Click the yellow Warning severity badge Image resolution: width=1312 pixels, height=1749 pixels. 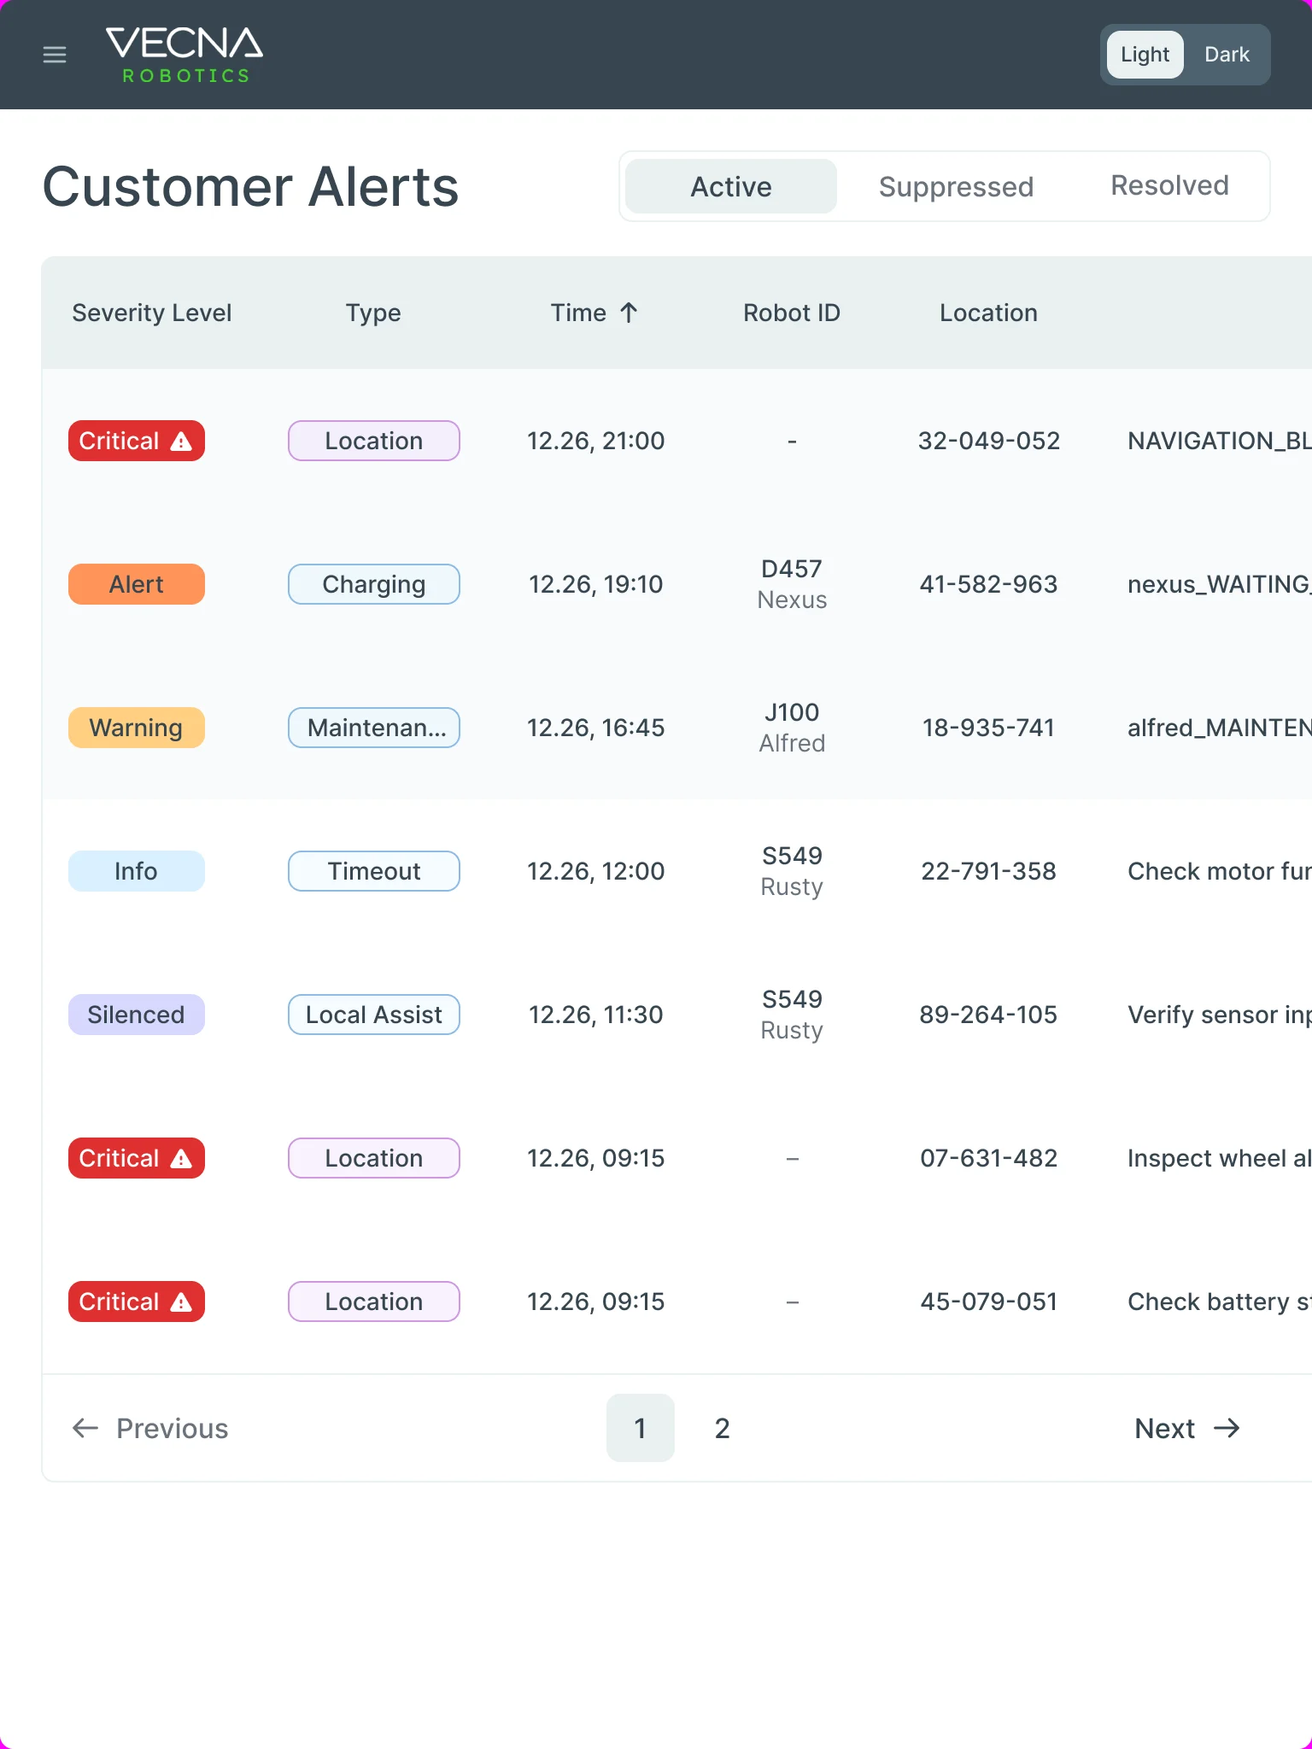pyautogui.click(x=137, y=728)
